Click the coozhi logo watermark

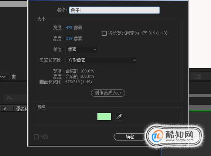pos(174,136)
